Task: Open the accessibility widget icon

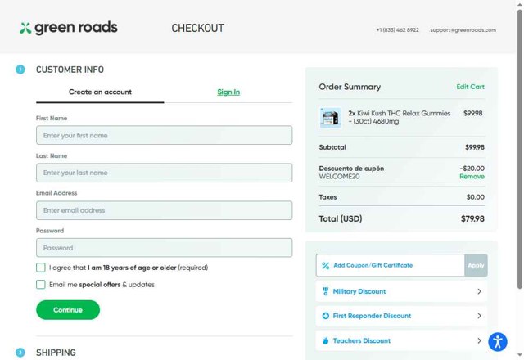Action: (x=498, y=342)
